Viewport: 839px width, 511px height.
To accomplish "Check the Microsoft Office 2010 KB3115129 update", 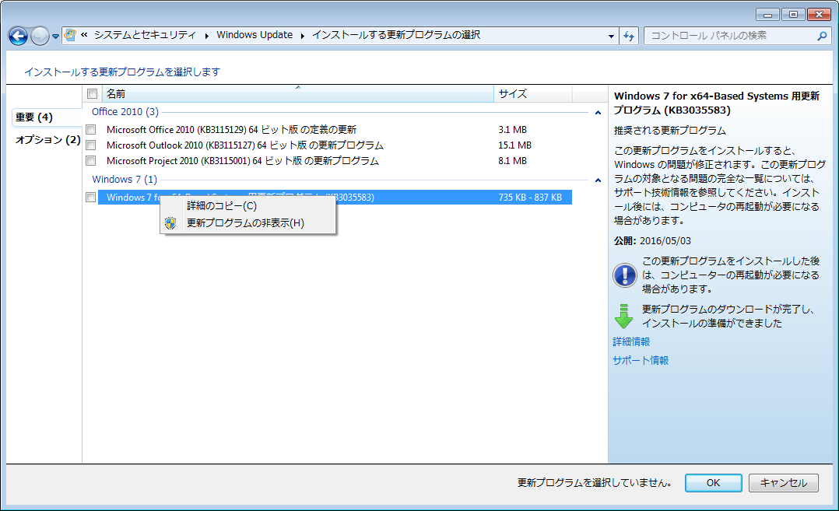I will coord(91,129).
